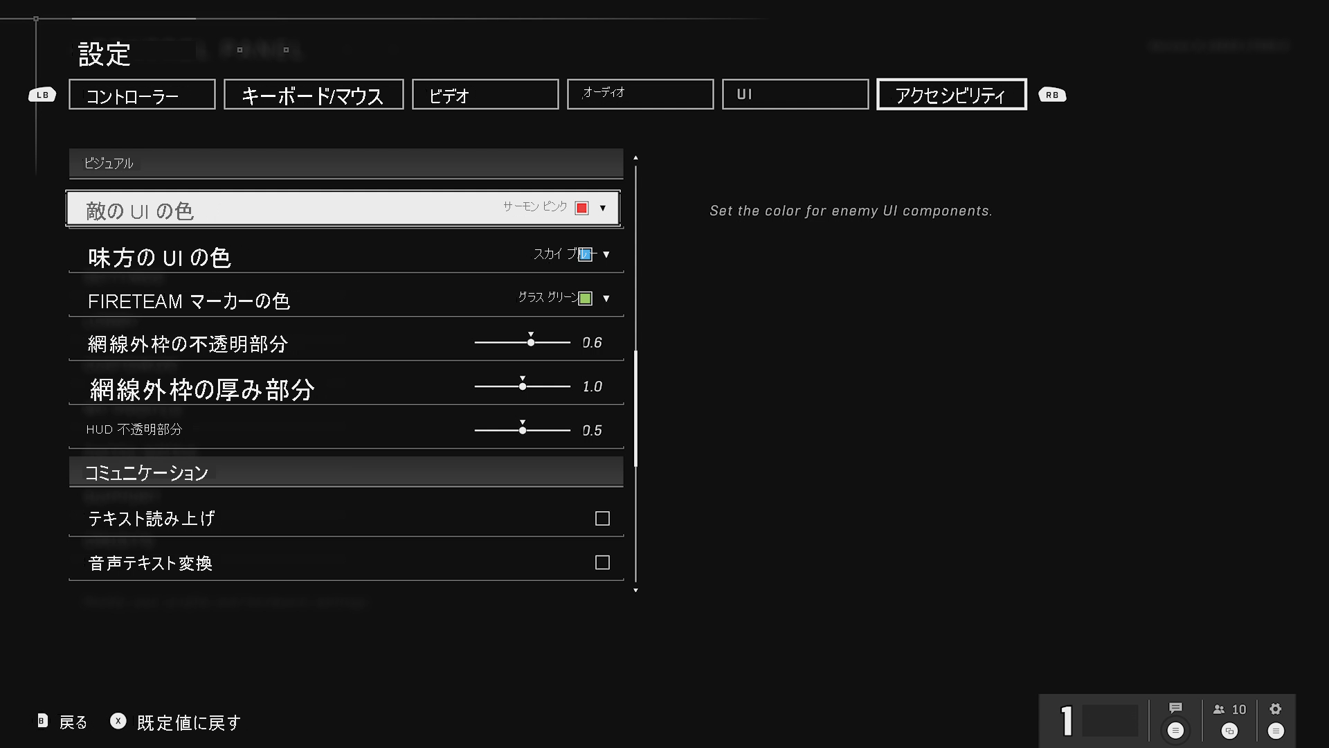Click the B button back icon
The width and height of the screenshot is (1329, 748).
42,721
